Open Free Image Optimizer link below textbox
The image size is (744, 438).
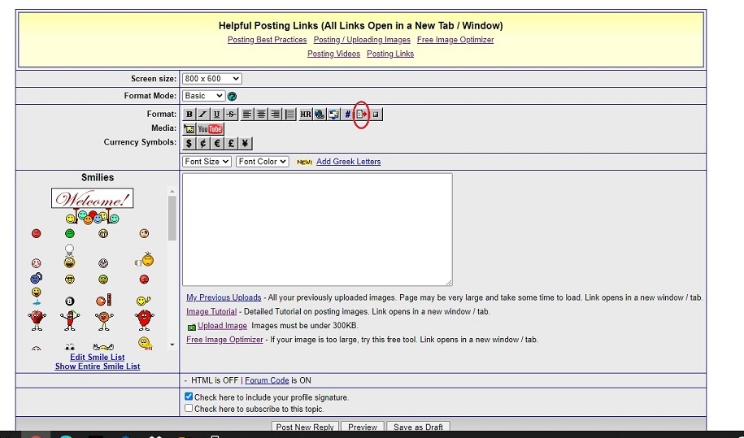[x=224, y=340]
